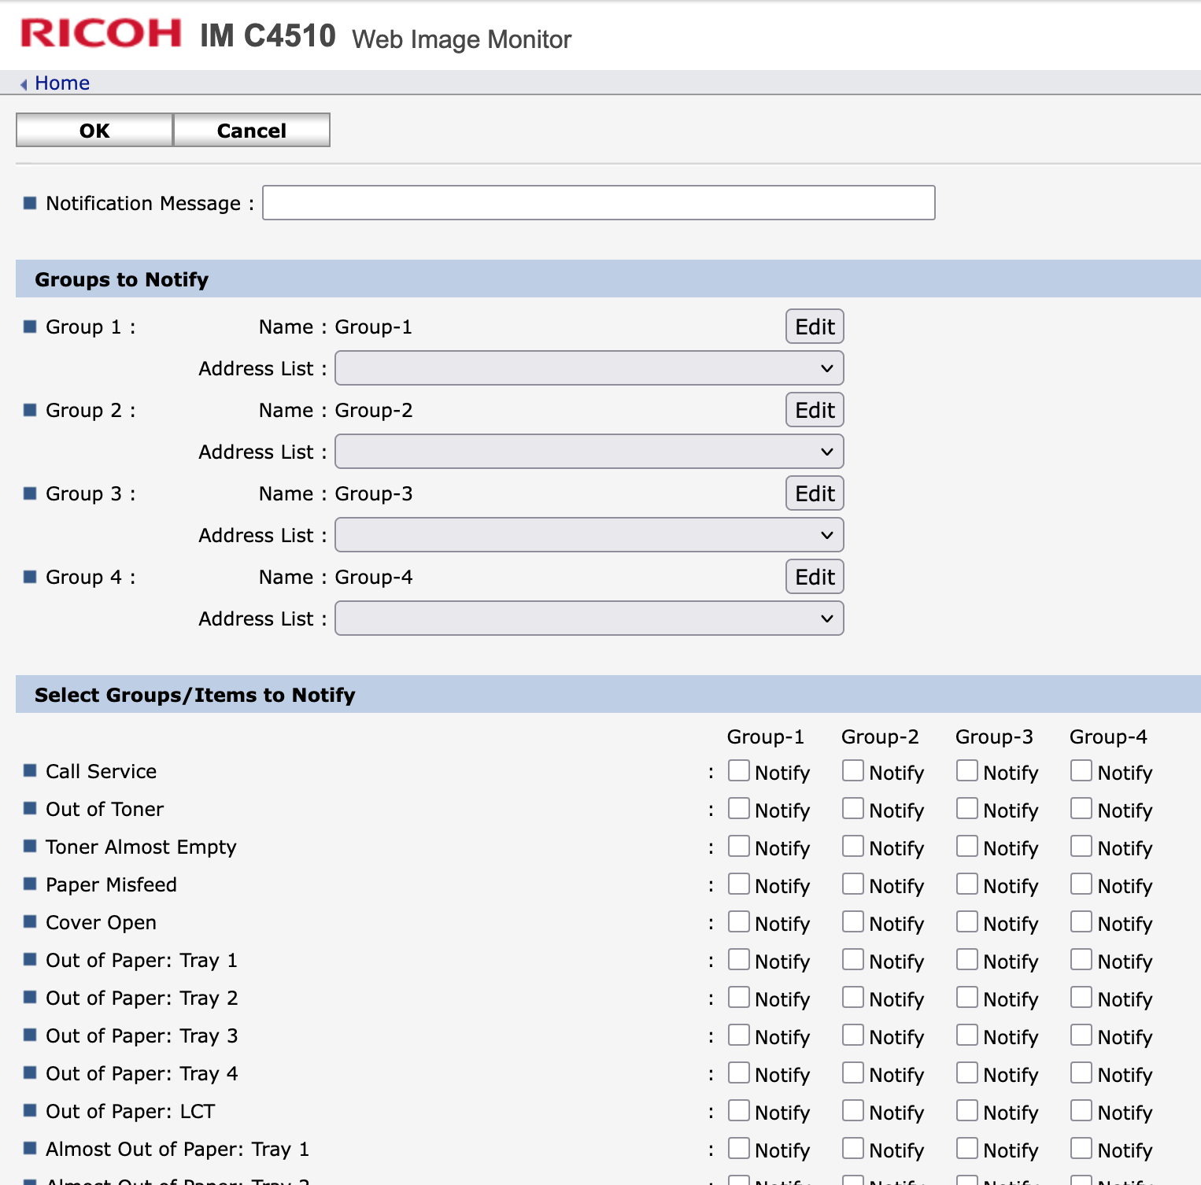This screenshot has height=1185, width=1201.
Task: Edit the Group 1 name
Action: click(x=815, y=327)
